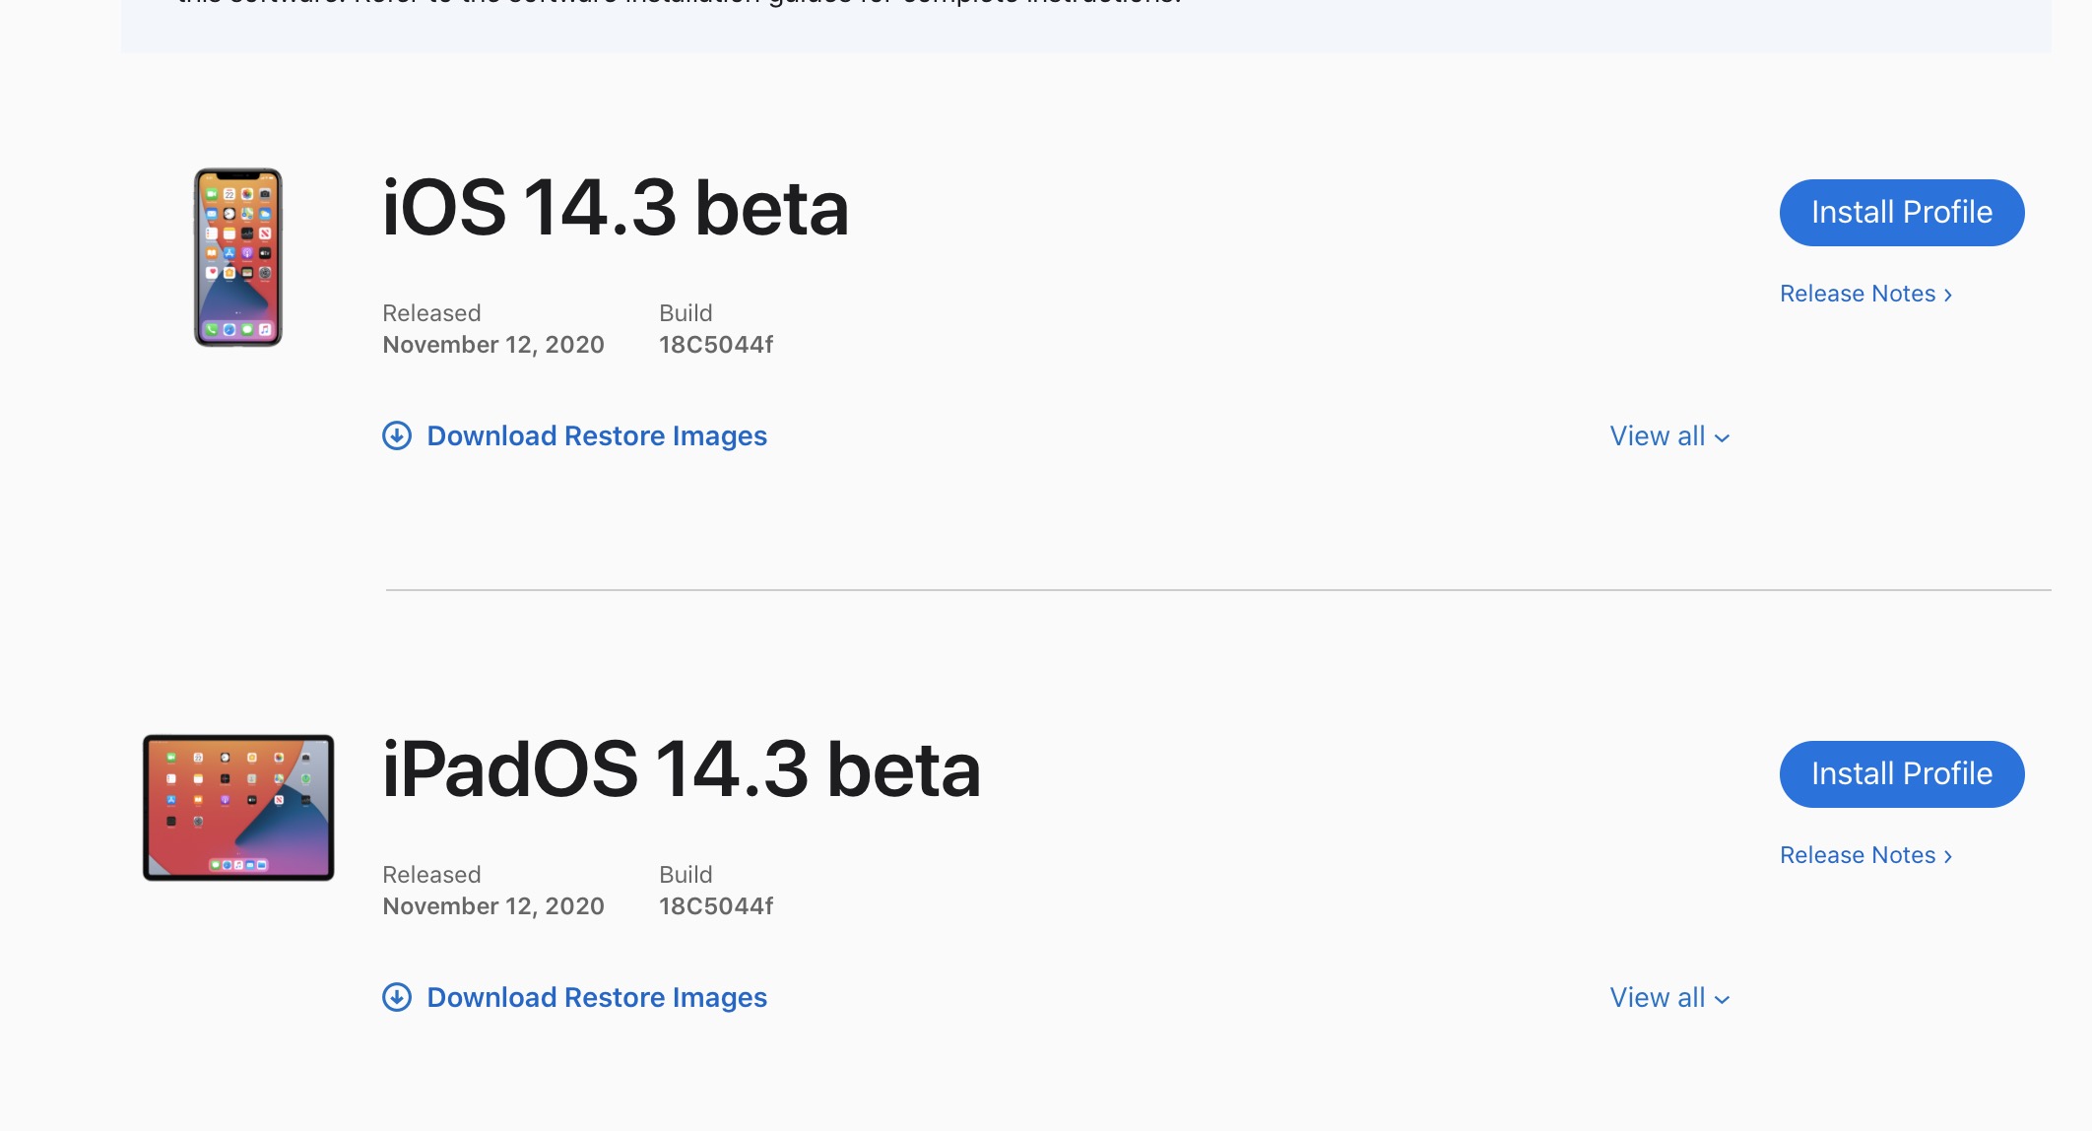The height and width of the screenshot is (1131, 2092).
Task: Click release date November 12, 2020 for iPadOS
Action: (x=493, y=906)
